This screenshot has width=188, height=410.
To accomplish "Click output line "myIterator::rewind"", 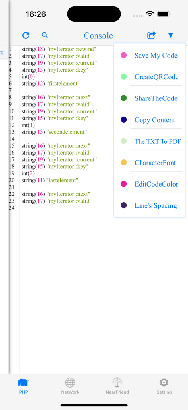I will (59, 49).
